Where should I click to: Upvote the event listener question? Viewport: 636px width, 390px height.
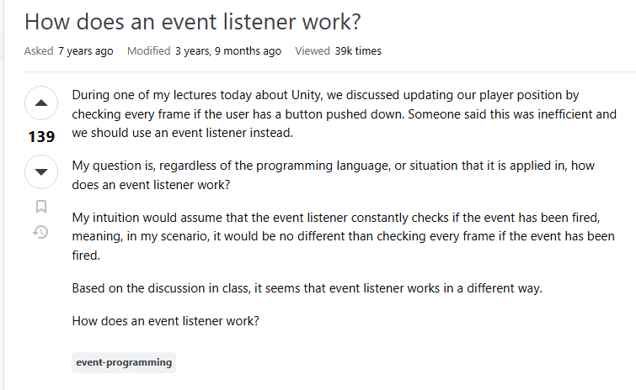41,103
